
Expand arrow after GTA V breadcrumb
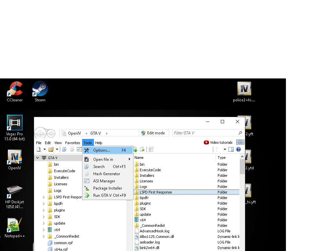pos(107,133)
